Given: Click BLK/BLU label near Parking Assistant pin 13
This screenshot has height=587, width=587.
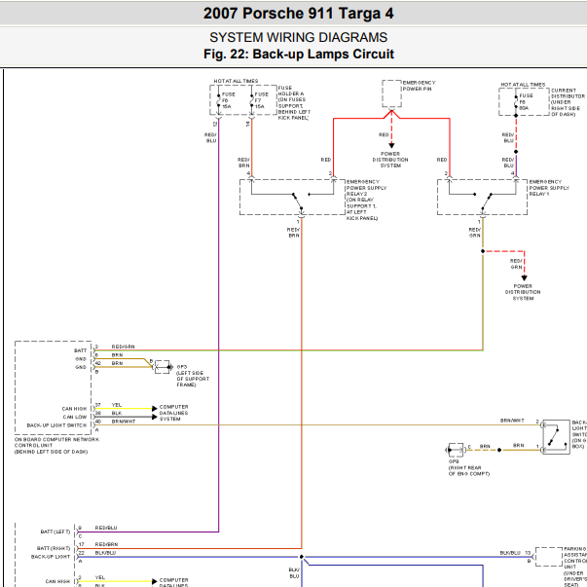Looking at the screenshot, I should [x=510, y=553].
